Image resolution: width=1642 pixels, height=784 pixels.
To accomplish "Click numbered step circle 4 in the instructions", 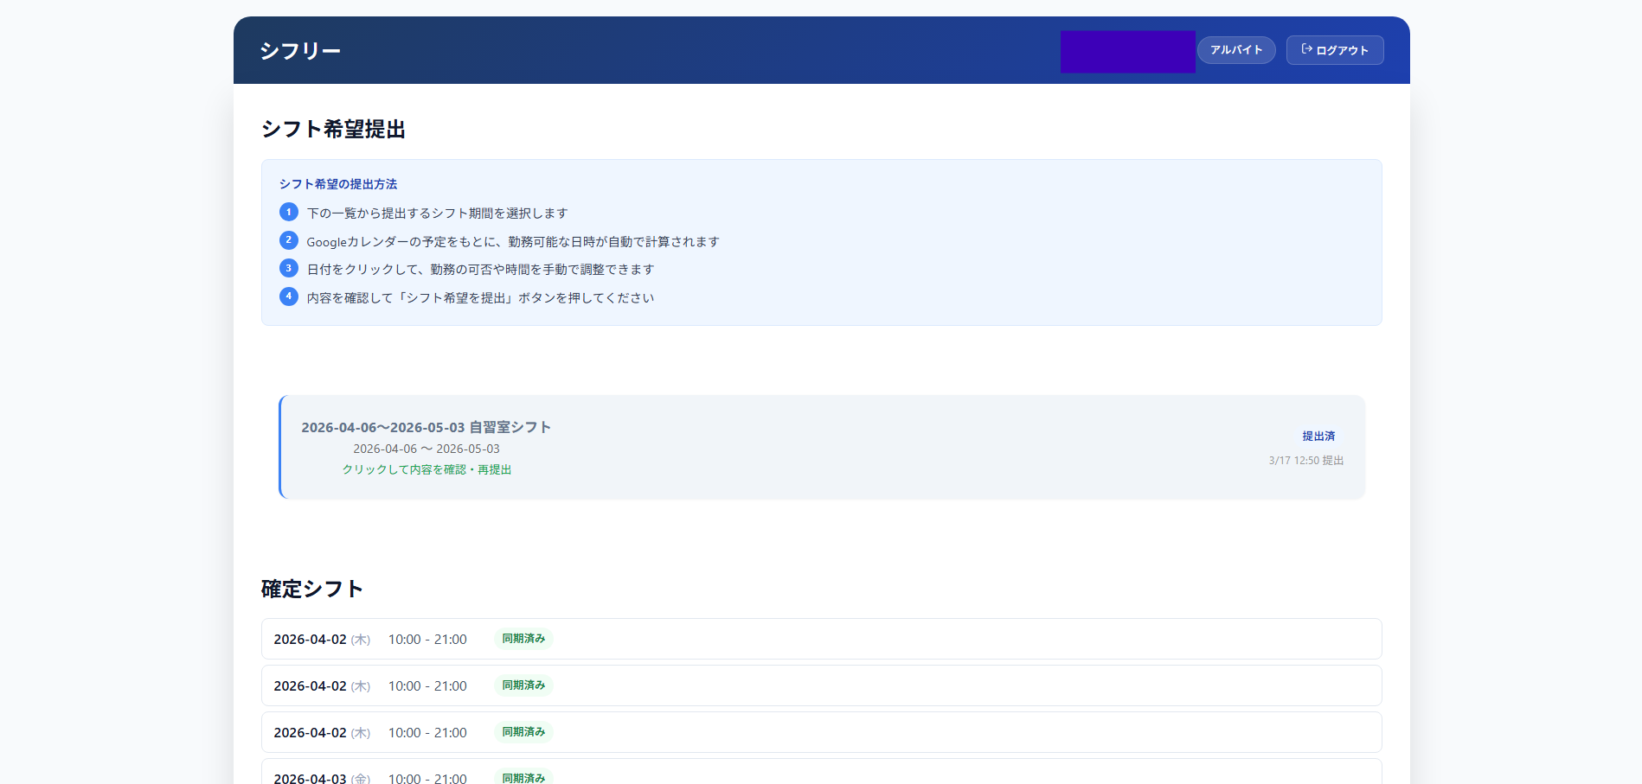I will [288, 296].
